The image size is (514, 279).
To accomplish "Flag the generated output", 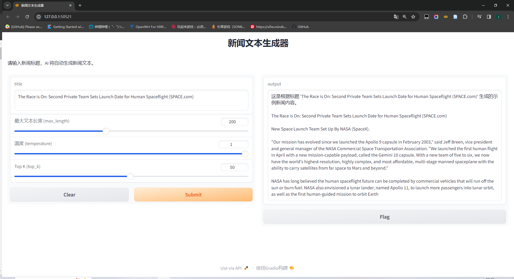I will point(385,217).
